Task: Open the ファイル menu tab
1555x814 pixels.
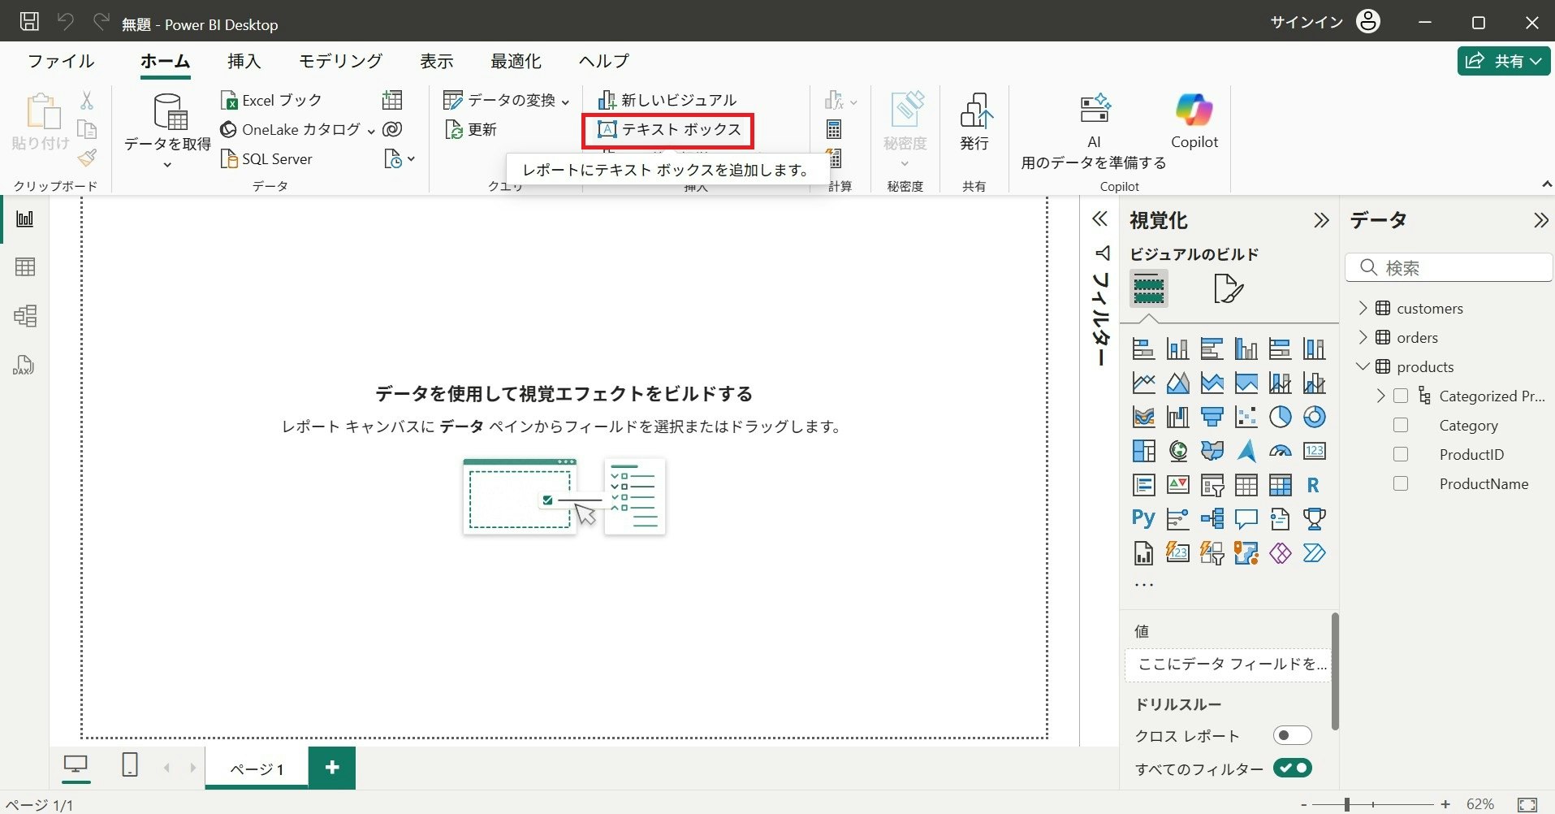Action: coord(61,61)
